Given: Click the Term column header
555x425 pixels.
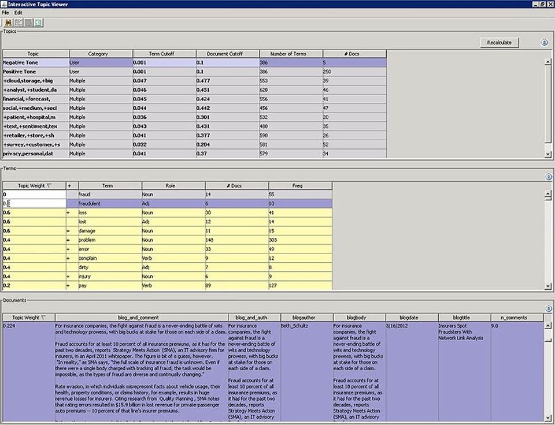Looking at the screenshot, I should coord(110,185).
